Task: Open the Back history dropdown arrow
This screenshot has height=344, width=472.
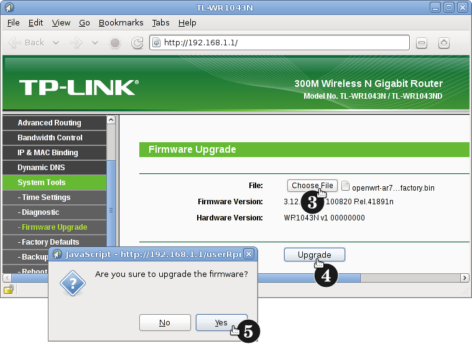Action: tap(56, 43)
